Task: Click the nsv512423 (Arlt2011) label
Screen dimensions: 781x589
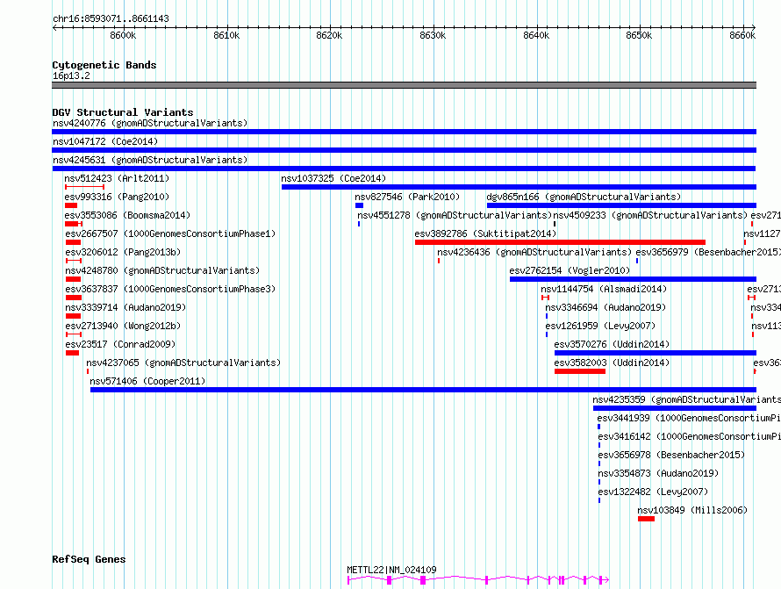Action: 117,178
